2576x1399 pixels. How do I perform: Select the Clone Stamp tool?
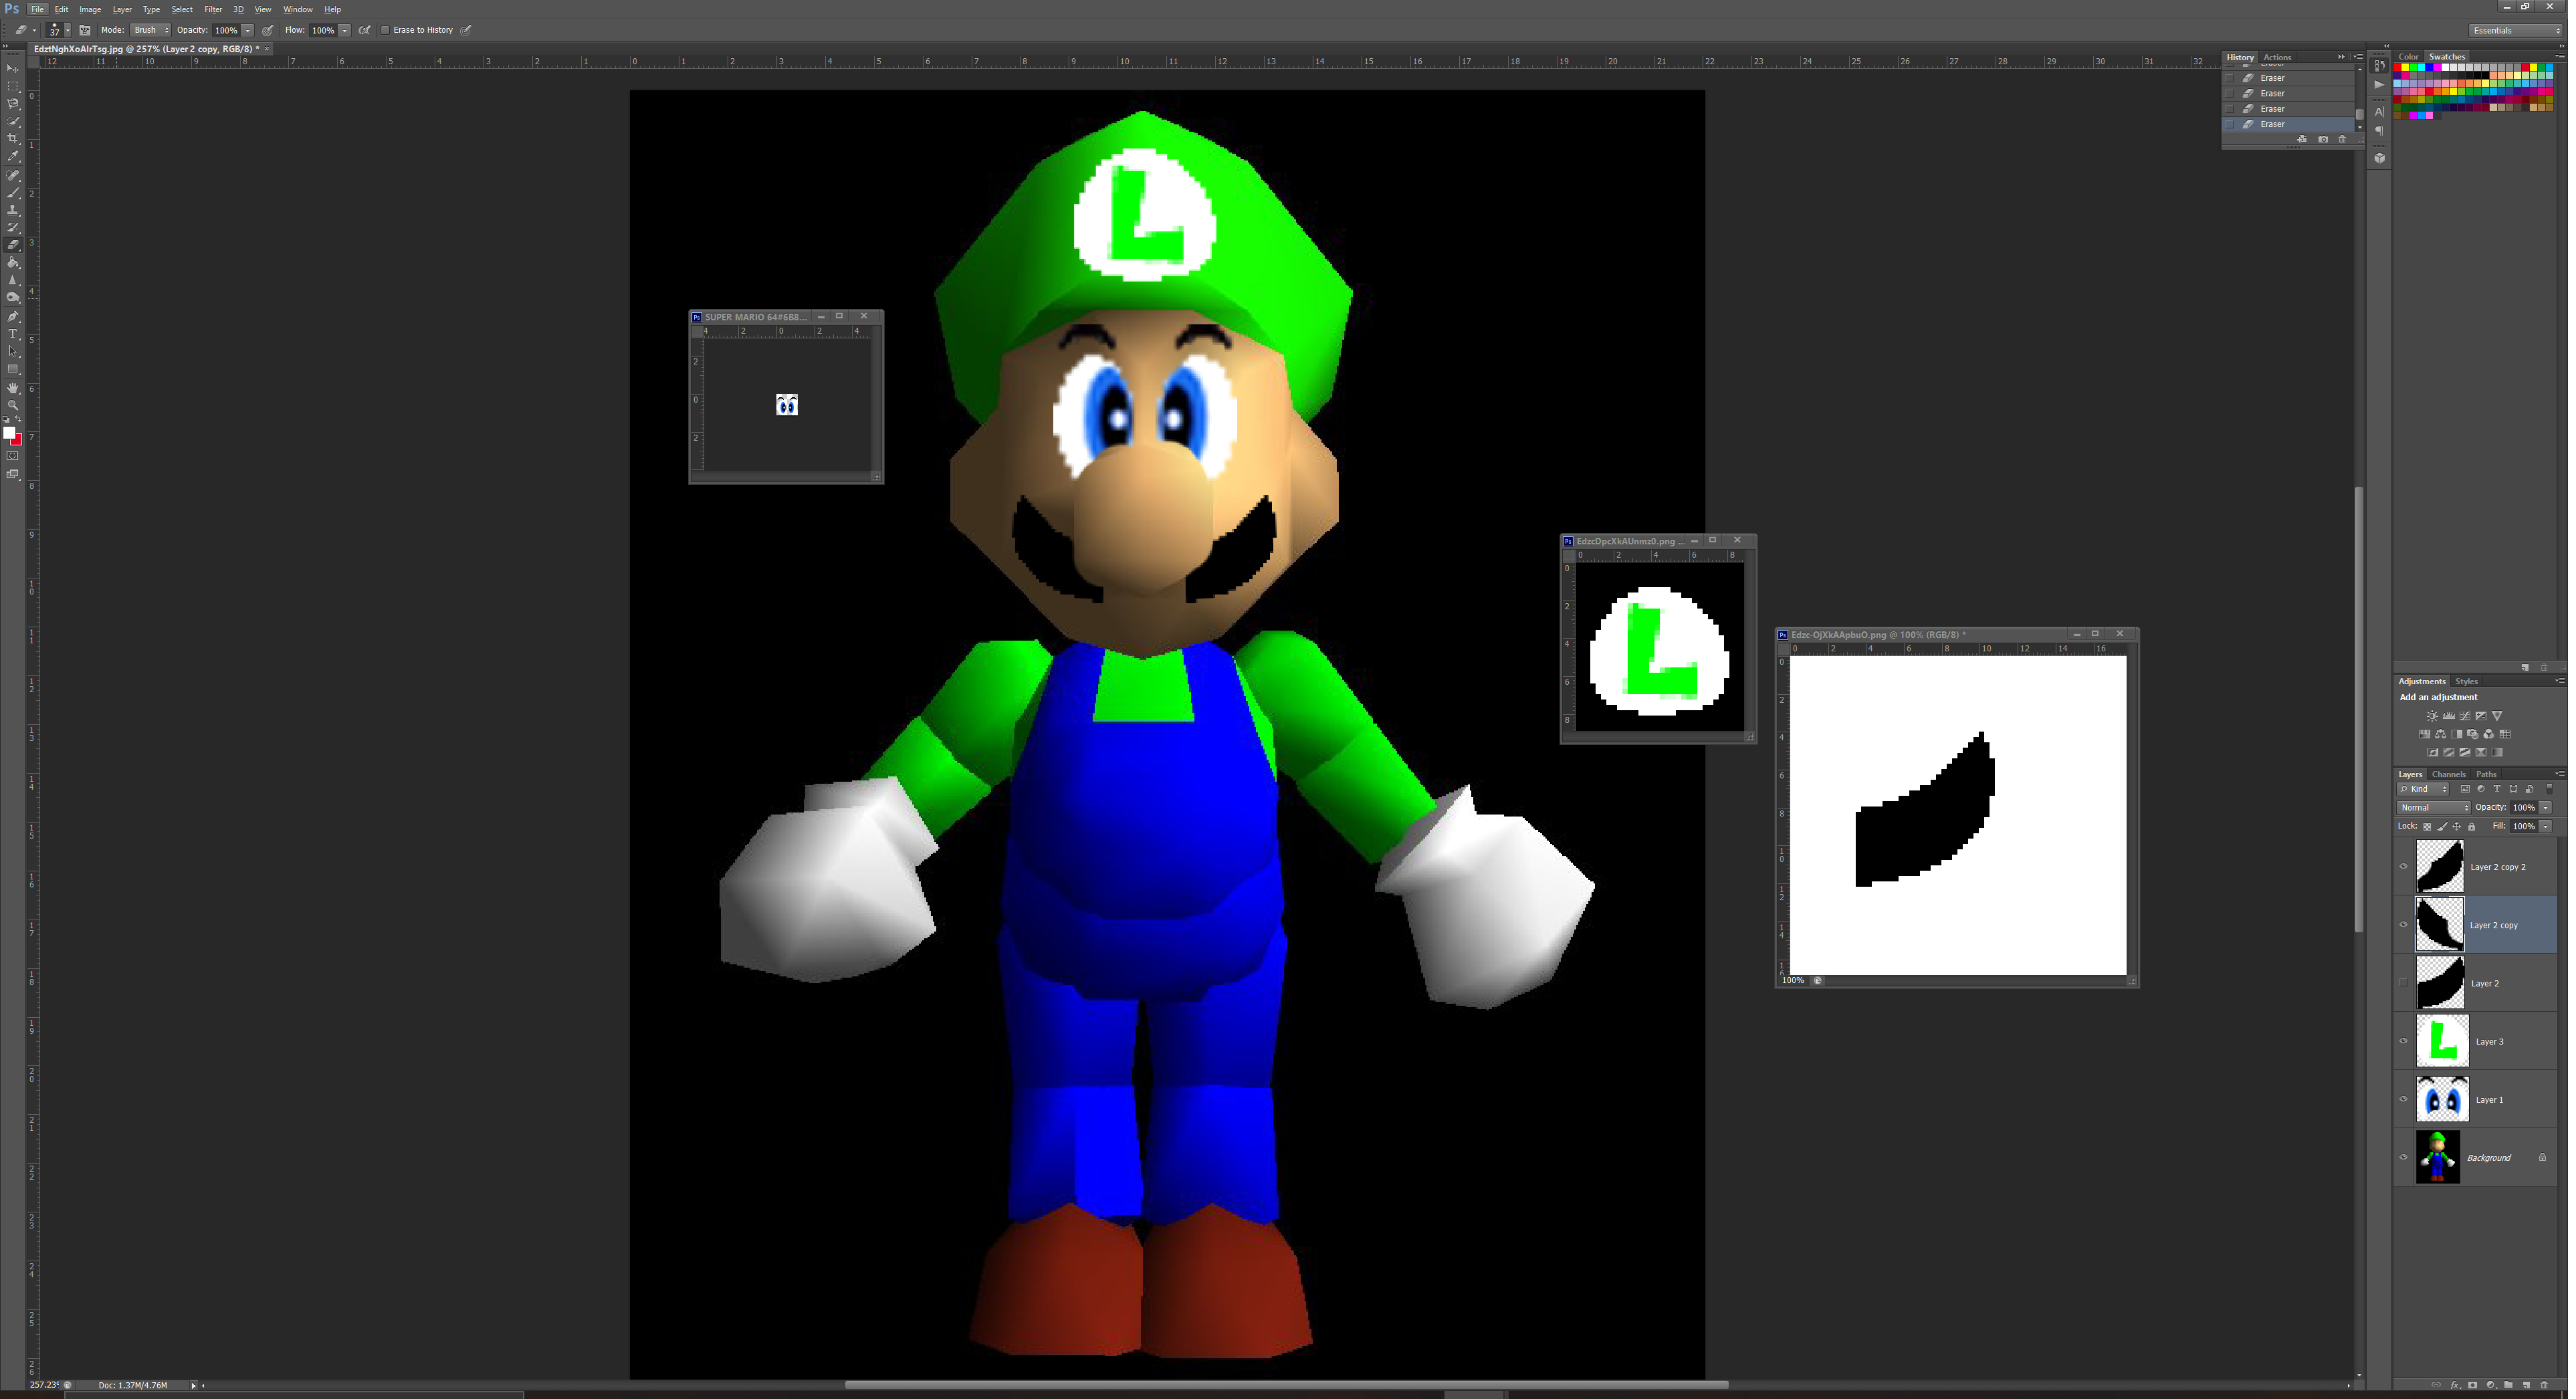(13, 210)
